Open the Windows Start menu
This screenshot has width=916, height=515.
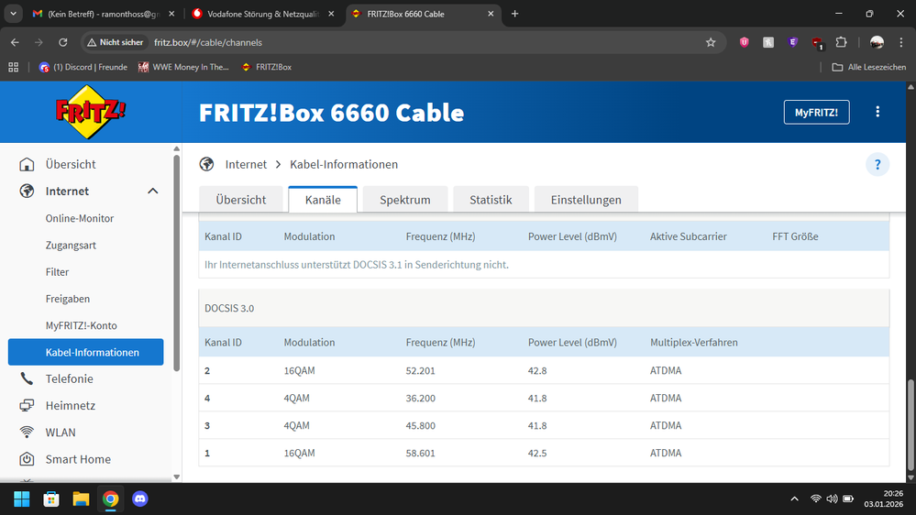pyautogui.click(x=22, y=499)
